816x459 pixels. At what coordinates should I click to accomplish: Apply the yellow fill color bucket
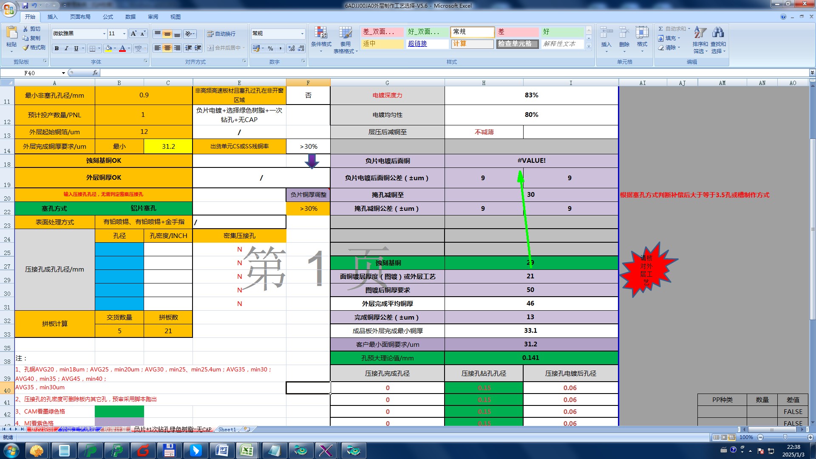pyautogui.click(x=108, y=48)
